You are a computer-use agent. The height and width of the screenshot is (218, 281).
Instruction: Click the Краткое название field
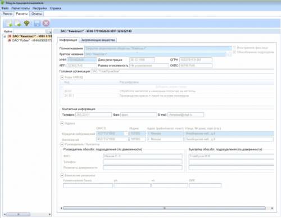point(156,54)
